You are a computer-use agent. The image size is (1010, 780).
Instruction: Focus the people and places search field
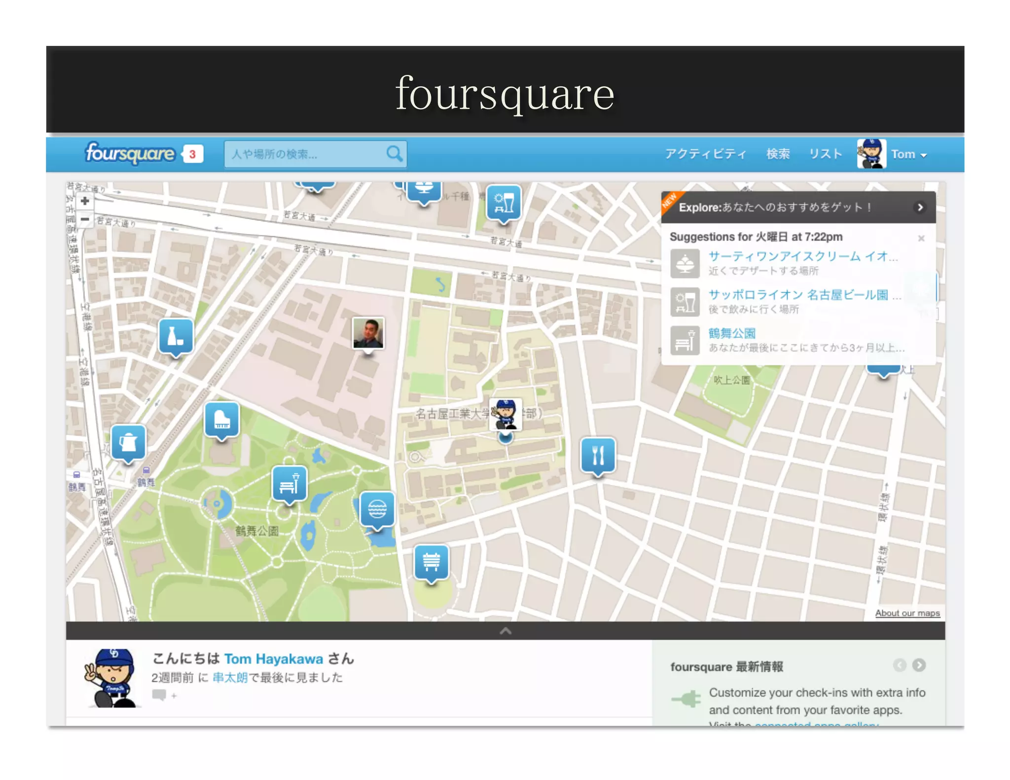(316, 154)
